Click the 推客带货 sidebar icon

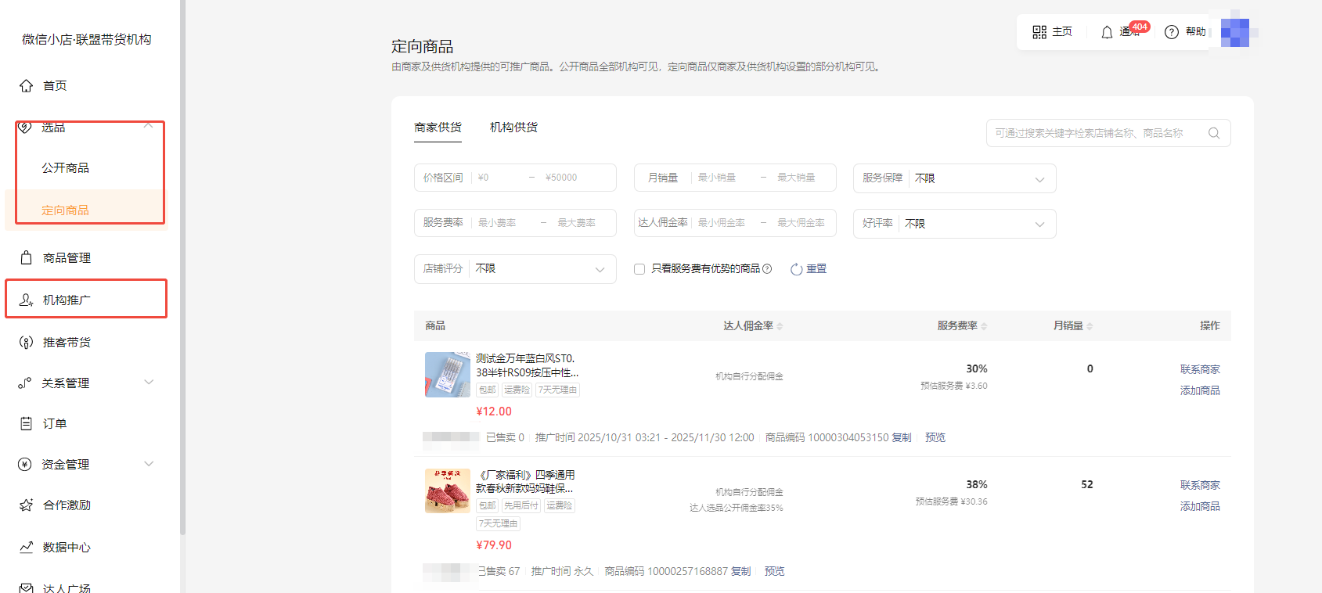pos(27,342)
